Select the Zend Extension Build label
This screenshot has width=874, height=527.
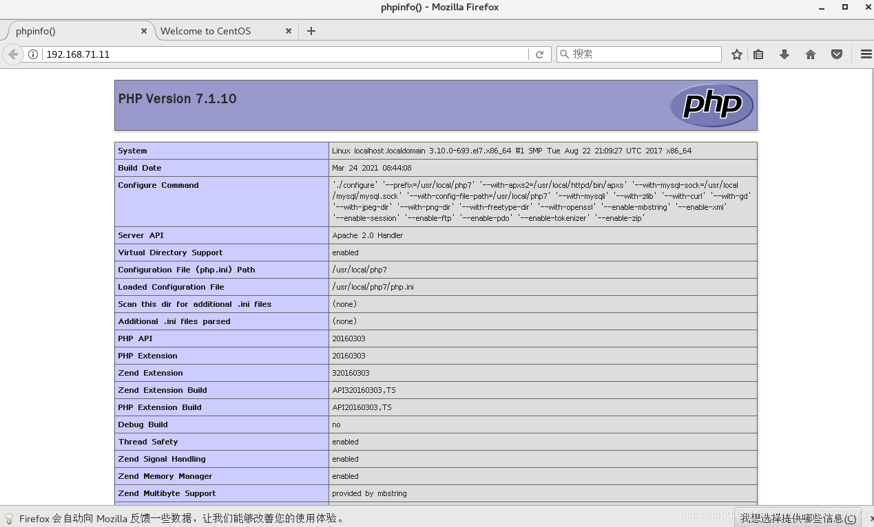163,390
